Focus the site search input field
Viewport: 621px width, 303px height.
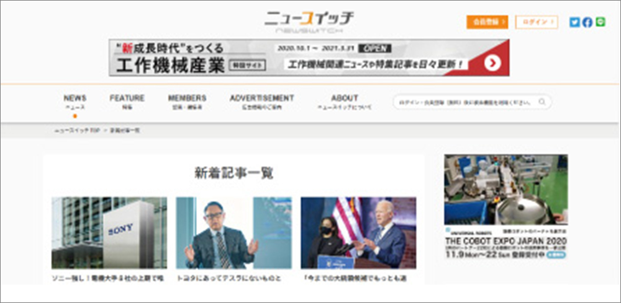click(x=472, y=102)
